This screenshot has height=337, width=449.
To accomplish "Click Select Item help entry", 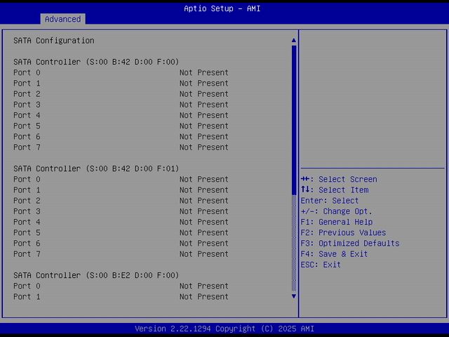I will [x=335, y=190].
